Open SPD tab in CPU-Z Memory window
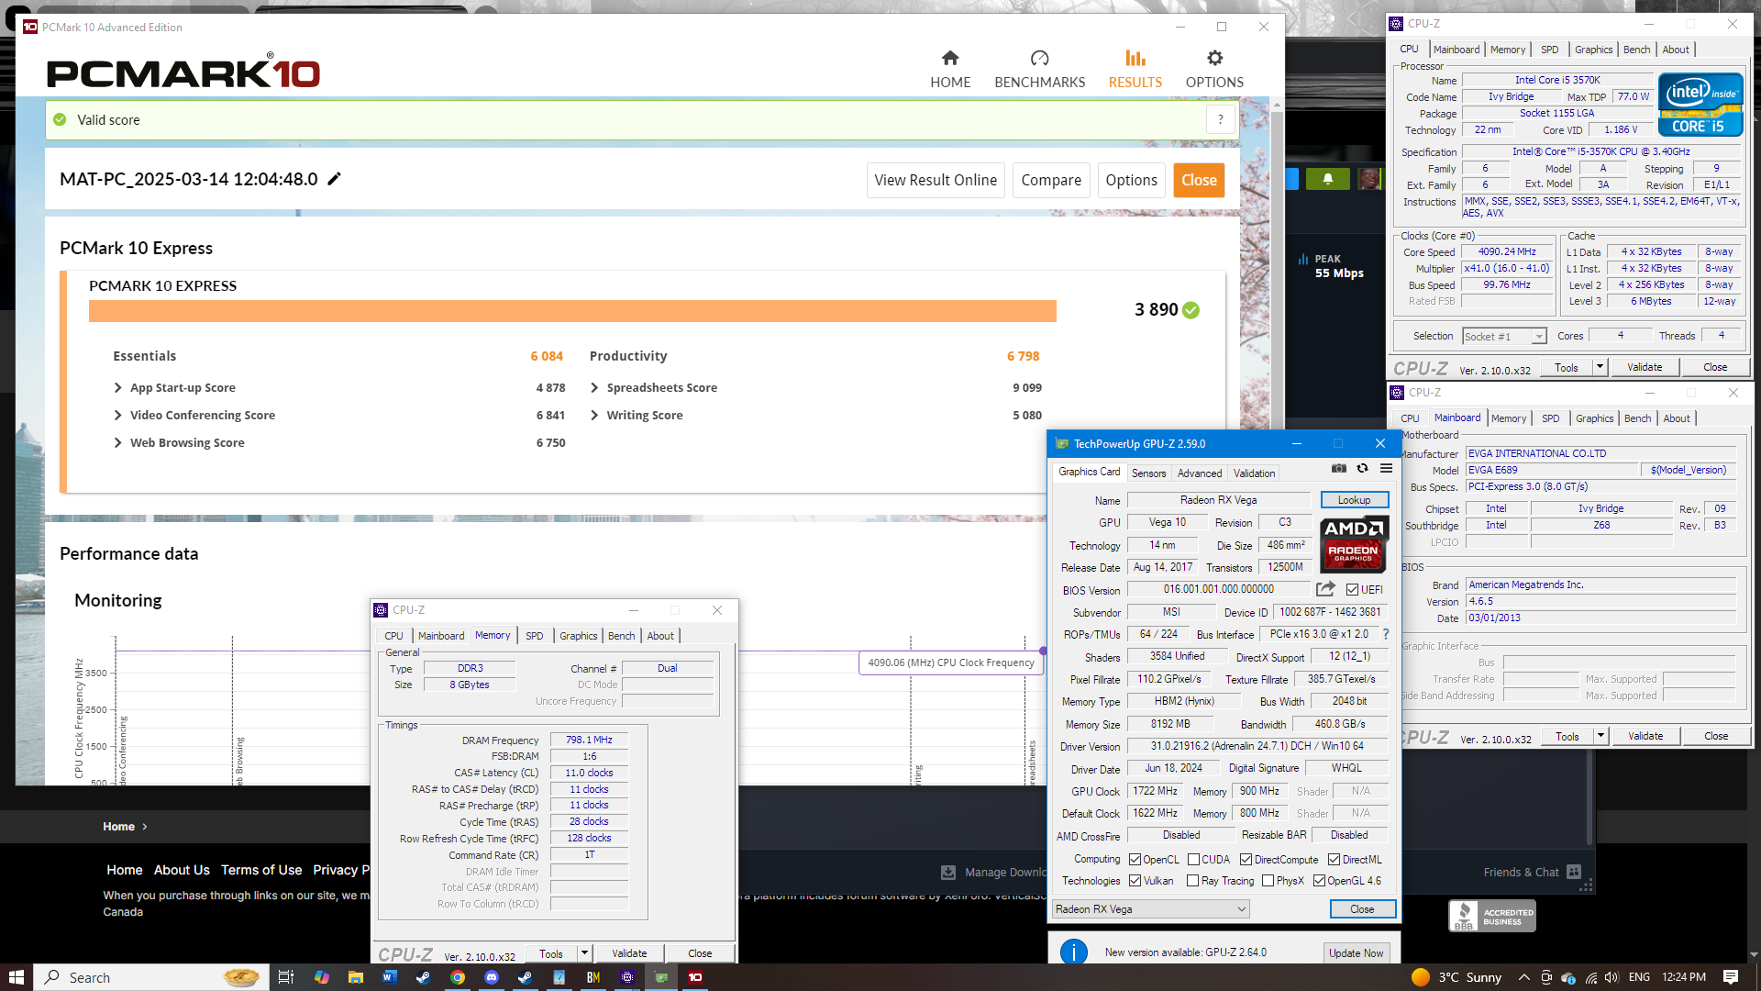 [x=534, y=636]
